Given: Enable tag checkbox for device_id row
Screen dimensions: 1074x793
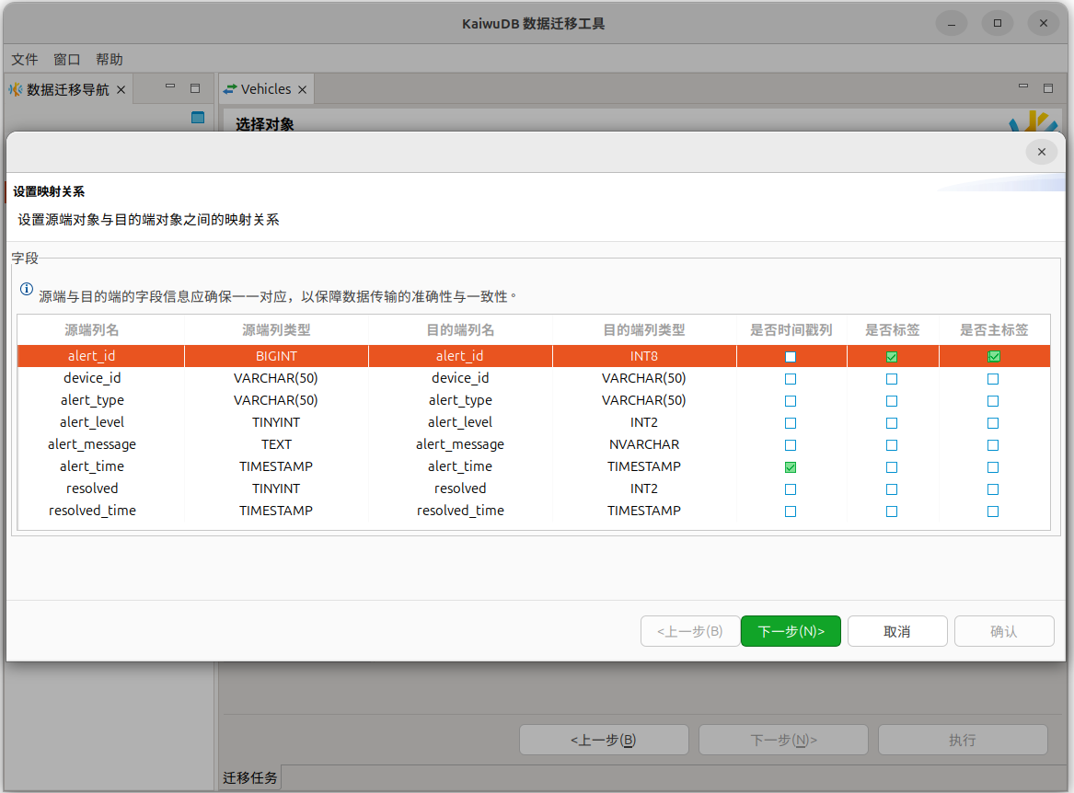Looking at the screenshot, I should coord(892,379).
